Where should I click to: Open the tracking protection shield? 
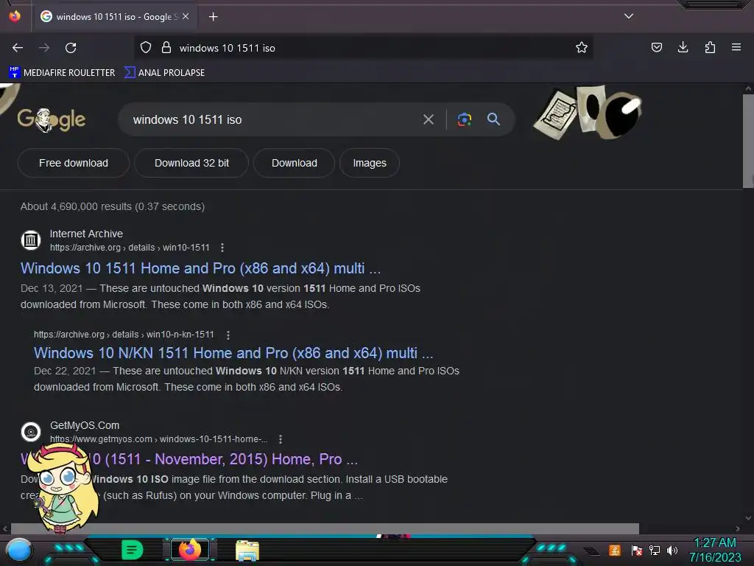[146, 48]
